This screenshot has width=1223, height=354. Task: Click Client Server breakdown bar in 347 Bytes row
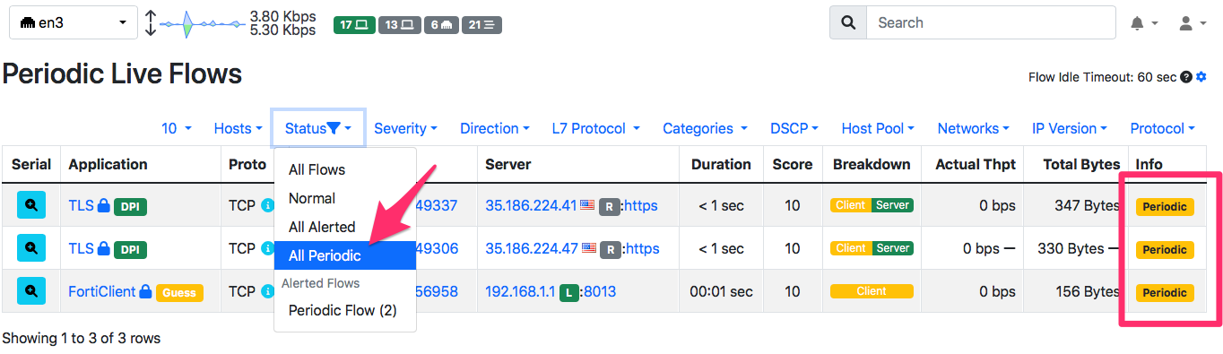[872, 205]
